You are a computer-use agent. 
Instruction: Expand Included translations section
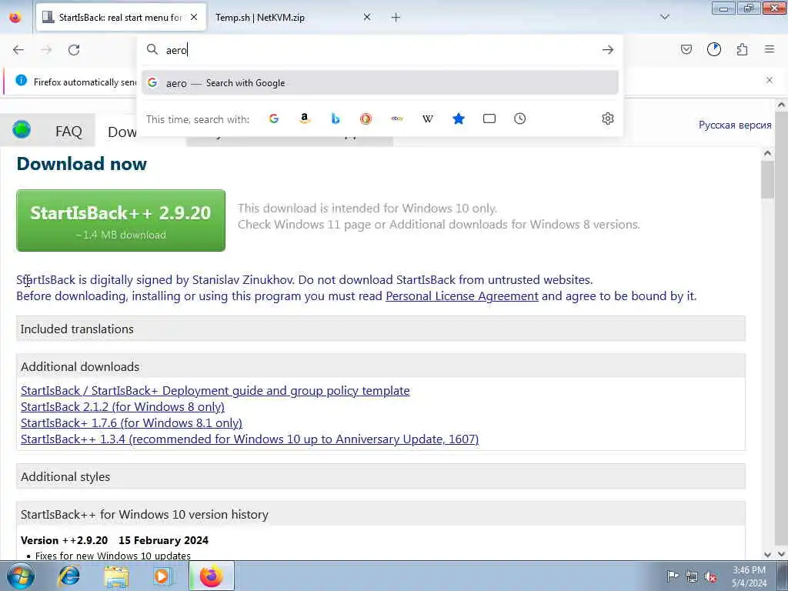tap(380, 329)
